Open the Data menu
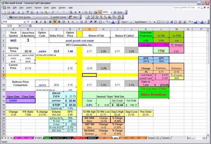This screenshot has width=211, height=144. [53, 8]
